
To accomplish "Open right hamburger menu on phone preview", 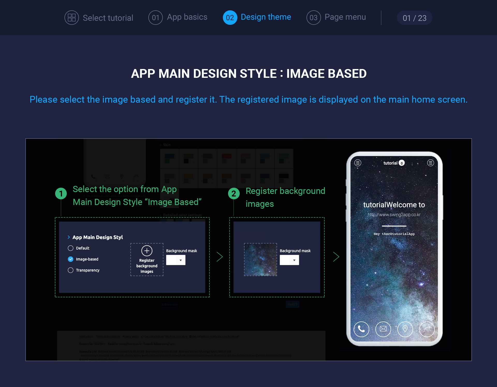I will [x=430, y=163].
